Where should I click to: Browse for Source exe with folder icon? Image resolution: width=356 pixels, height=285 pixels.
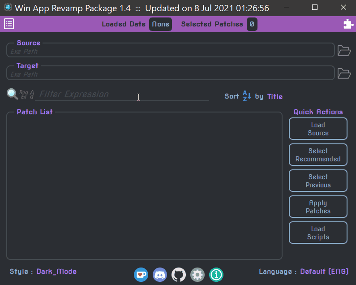click(344, 51)
